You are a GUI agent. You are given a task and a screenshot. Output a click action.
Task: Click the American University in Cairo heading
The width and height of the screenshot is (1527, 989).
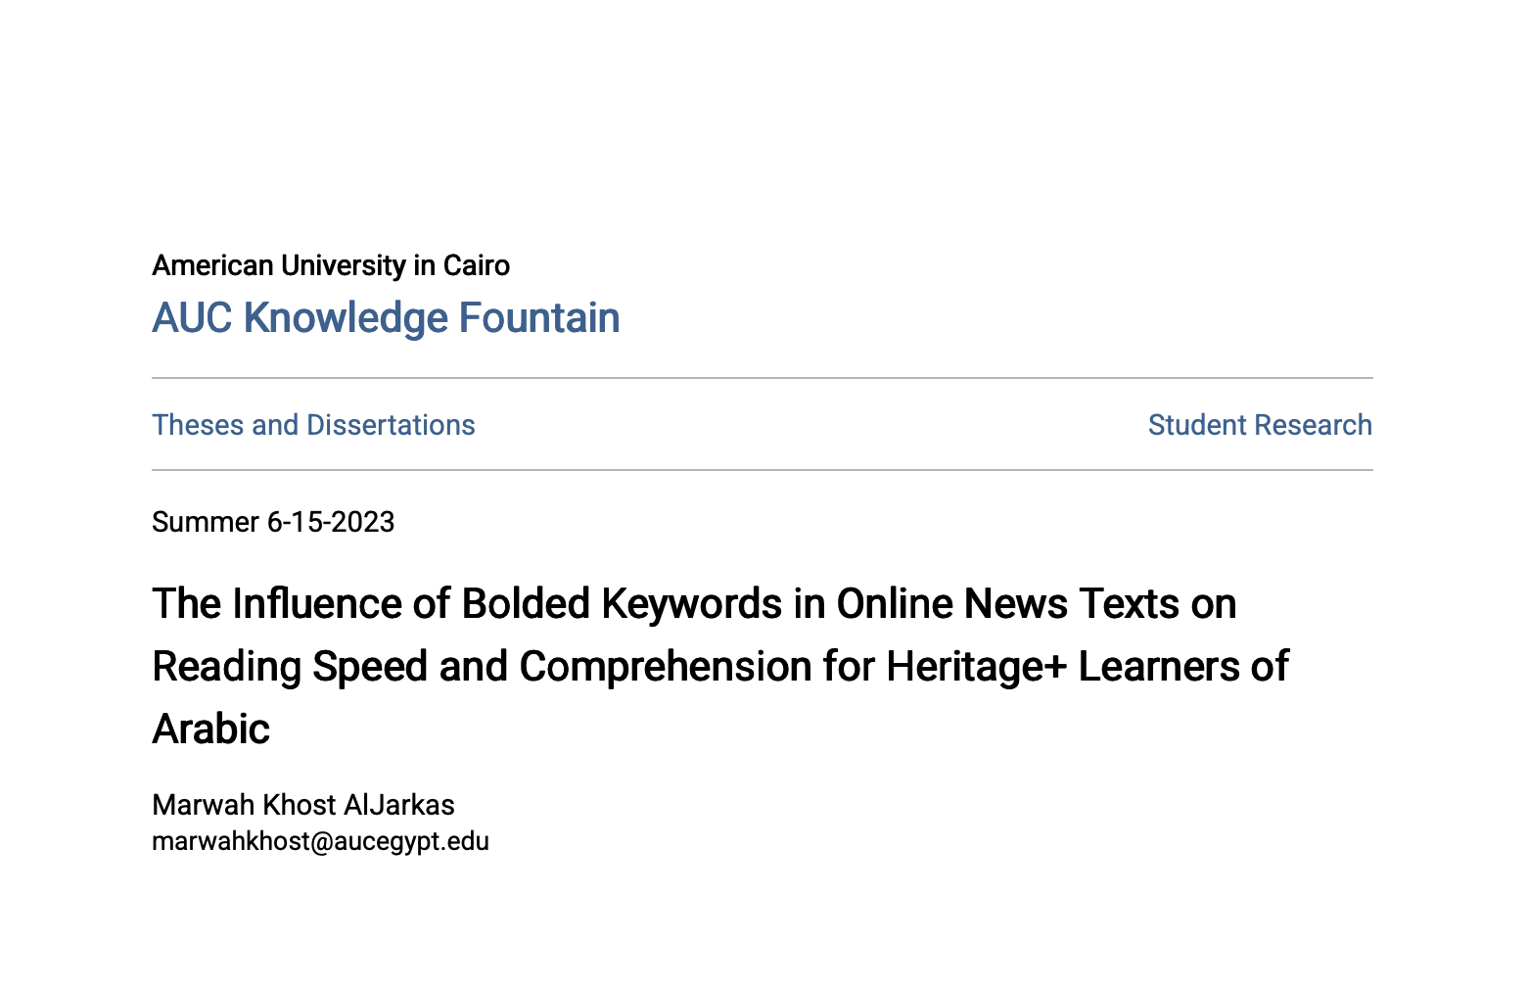[331, 265]
